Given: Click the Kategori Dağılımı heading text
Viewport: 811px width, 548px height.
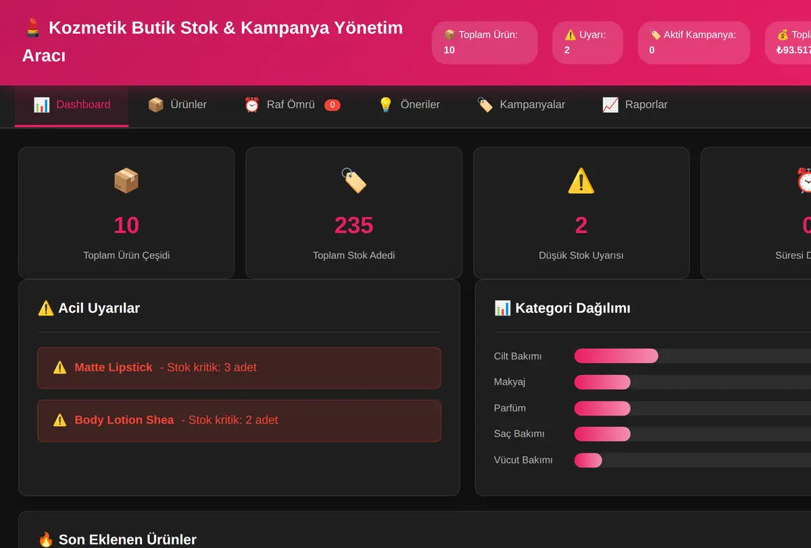Looking at the screenshot, I should (572, 308).
